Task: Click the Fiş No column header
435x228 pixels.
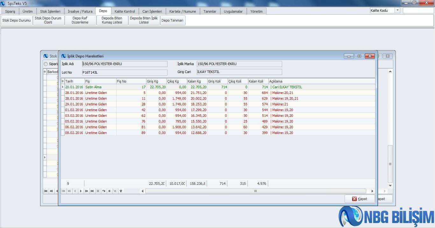Action: (131, 81)
